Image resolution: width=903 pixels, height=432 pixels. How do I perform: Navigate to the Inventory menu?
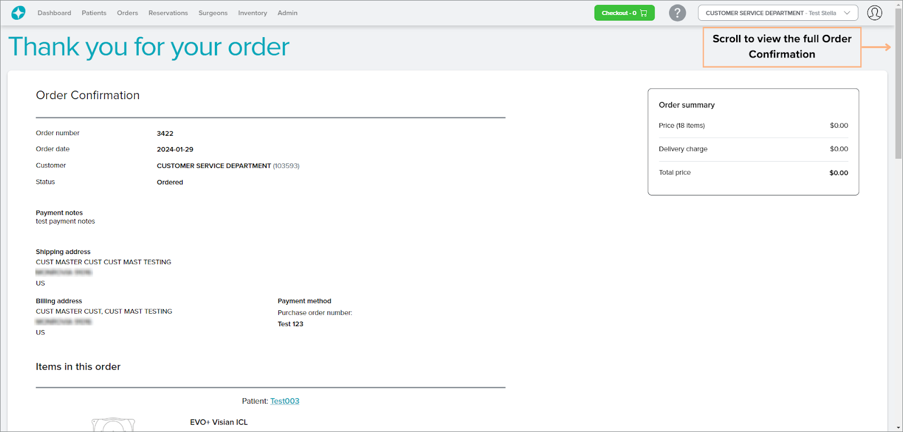pyautogui.click(x=252, y=13)
